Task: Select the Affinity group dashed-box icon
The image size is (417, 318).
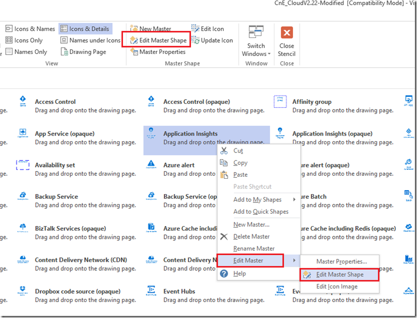Action: 280,101
